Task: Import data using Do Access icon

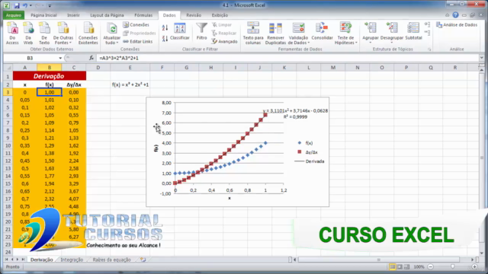Action: point(12,33)
